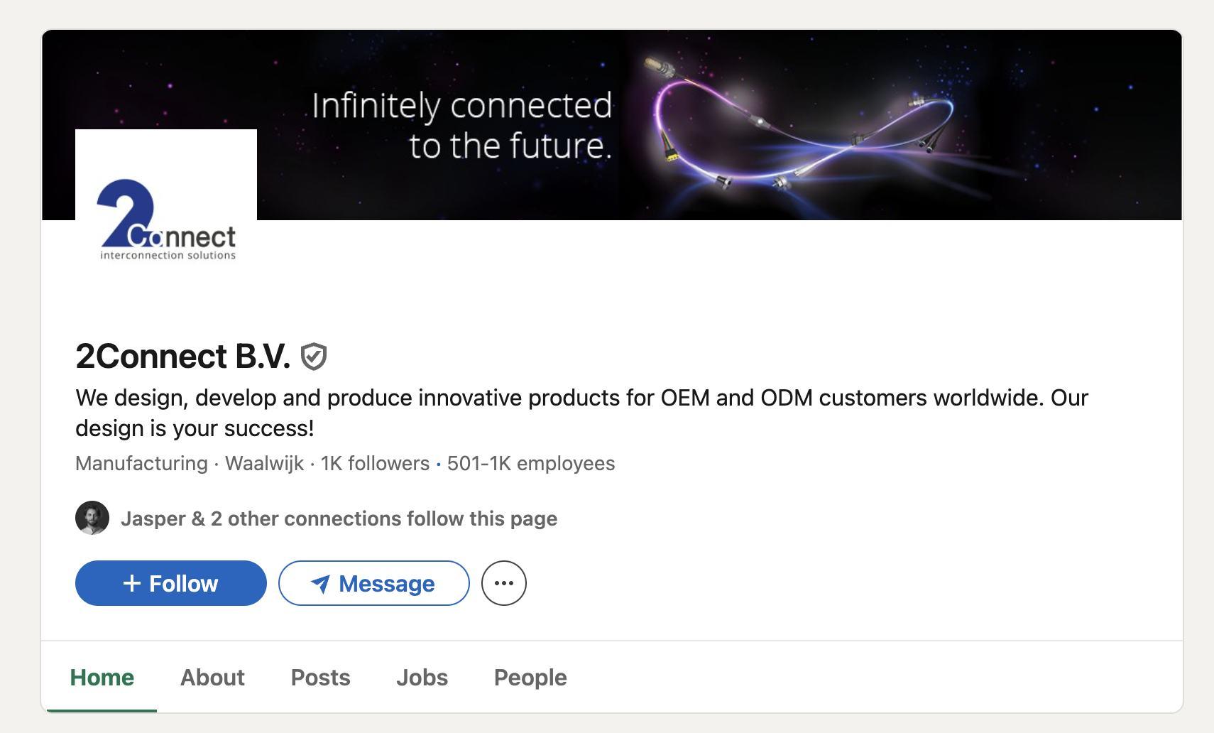This screenshot has width=1214, height=733.
Task: Go to the Posts tab
Action: point(320,678)
